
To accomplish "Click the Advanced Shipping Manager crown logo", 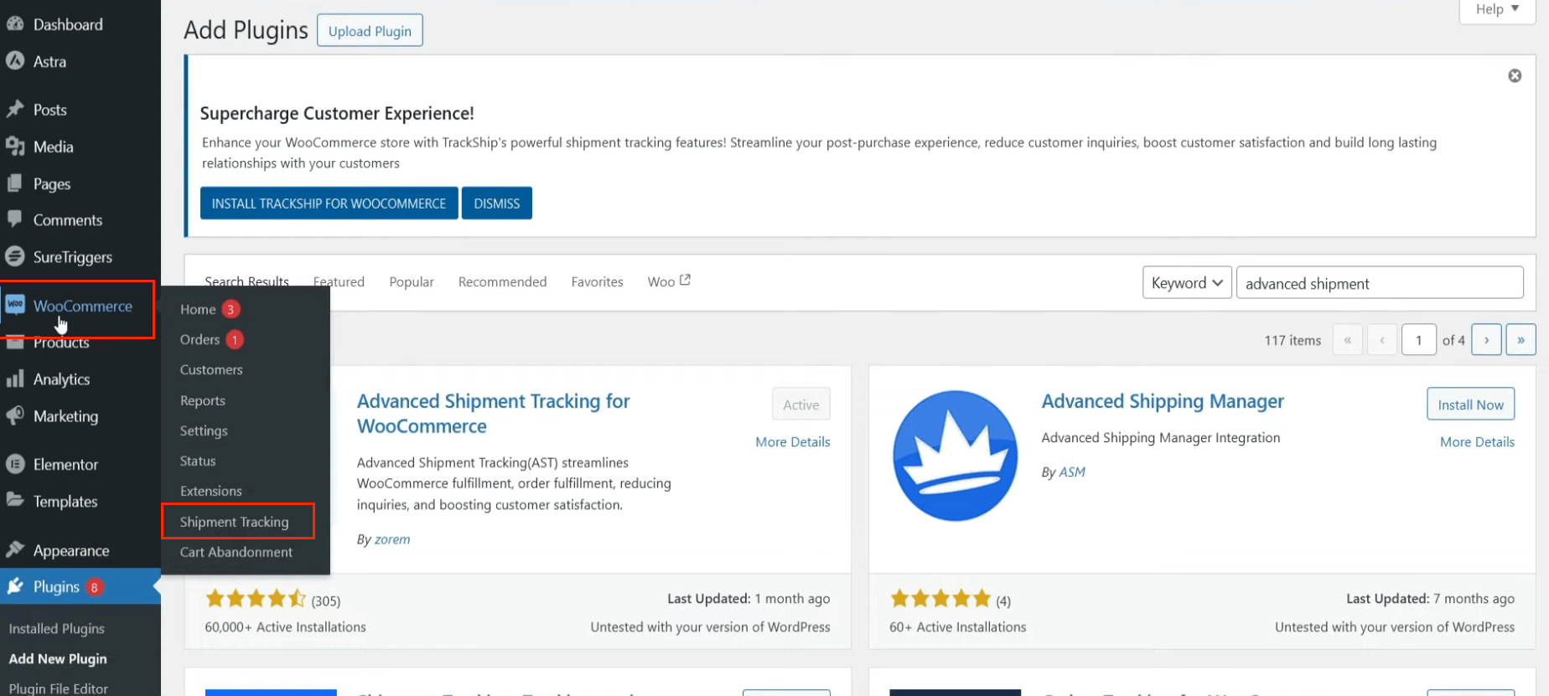I will pos(956,456).
